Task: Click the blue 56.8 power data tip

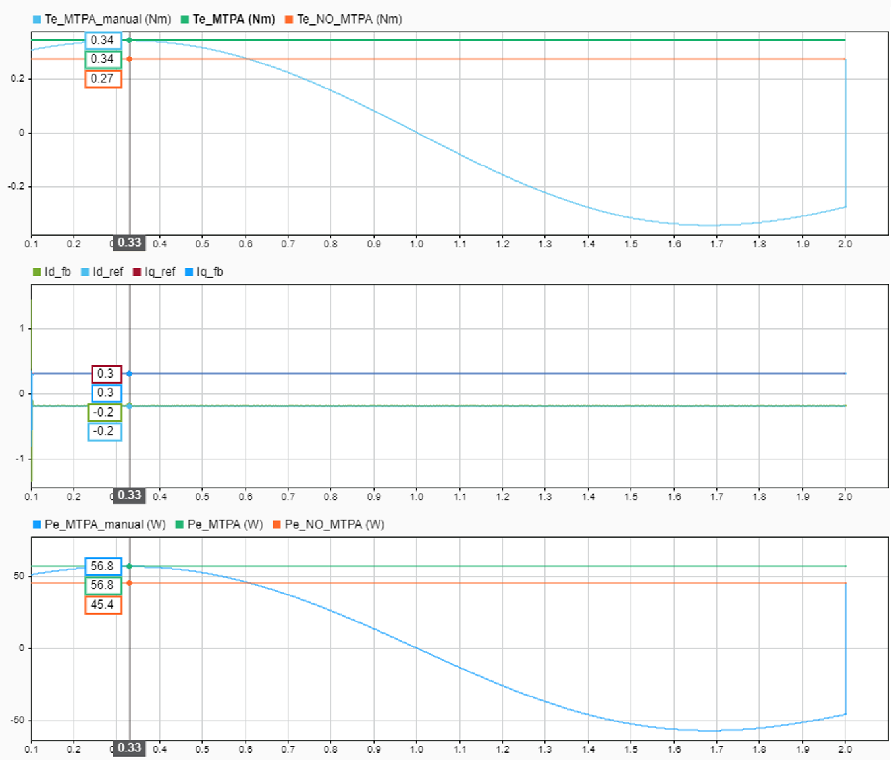Action: pyautogui.click(x=103, y=567)
